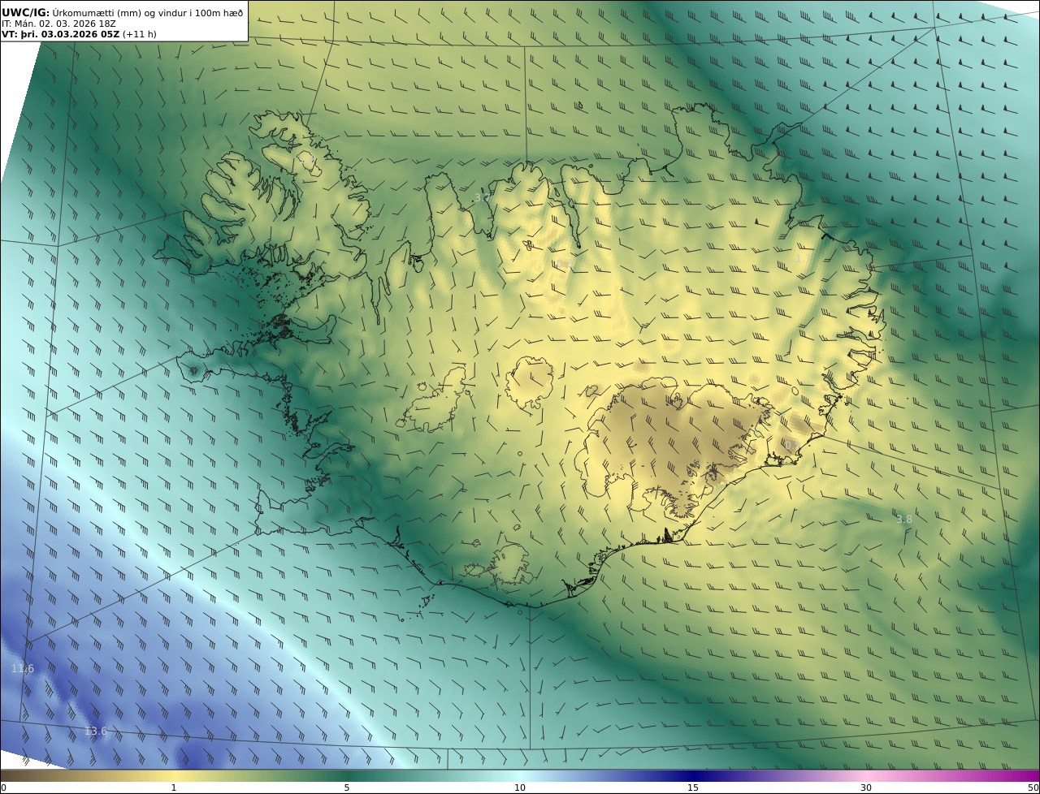Click the '30' tick on color scale

866,788
